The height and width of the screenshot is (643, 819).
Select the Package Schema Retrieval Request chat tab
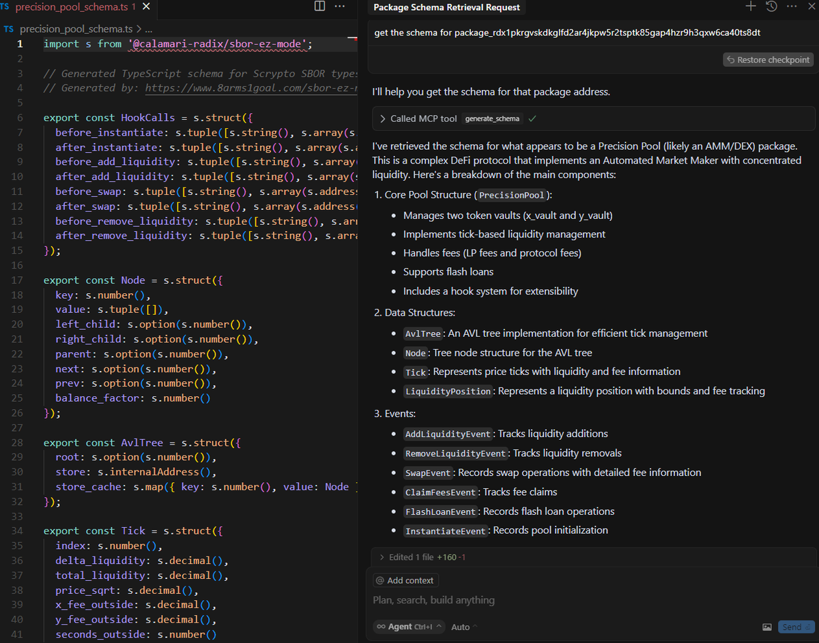click(446, 8)
